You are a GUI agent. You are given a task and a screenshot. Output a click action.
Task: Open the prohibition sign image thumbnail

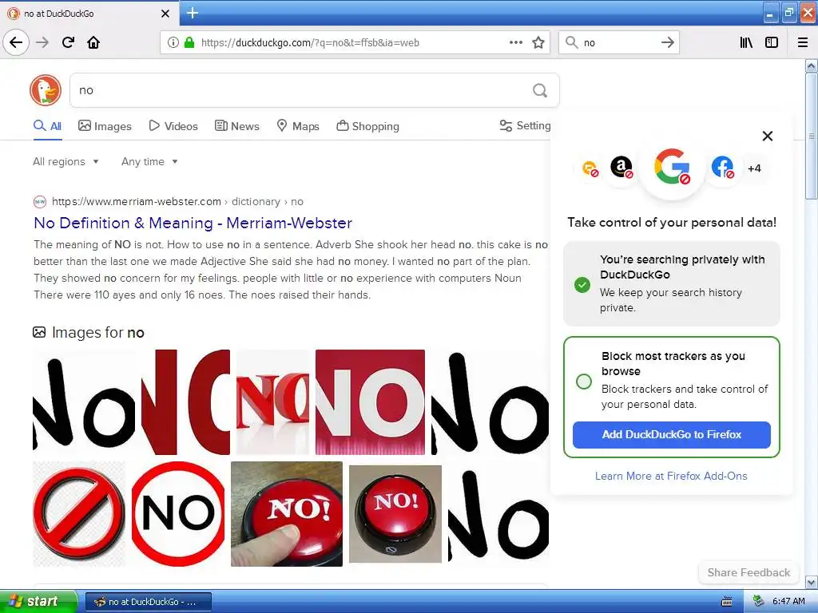point(79,513)
